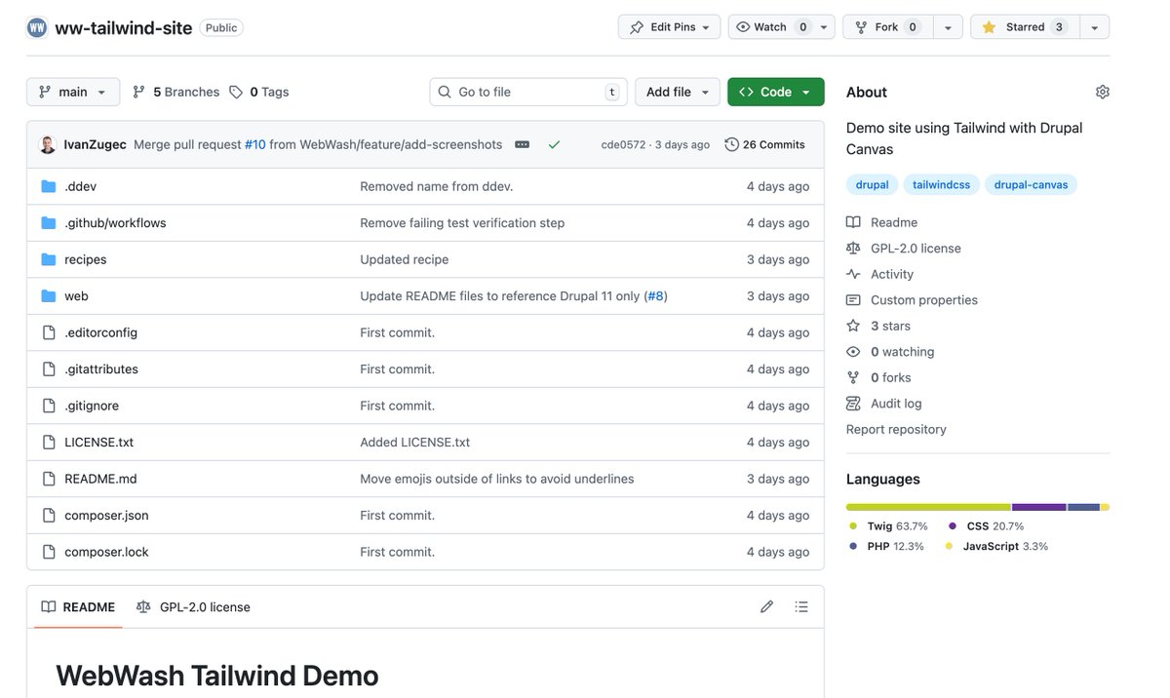Click the JavaScript 3.3% language entry
Image resolution: width=1170 pixels, height=698 pixels.
996,547
